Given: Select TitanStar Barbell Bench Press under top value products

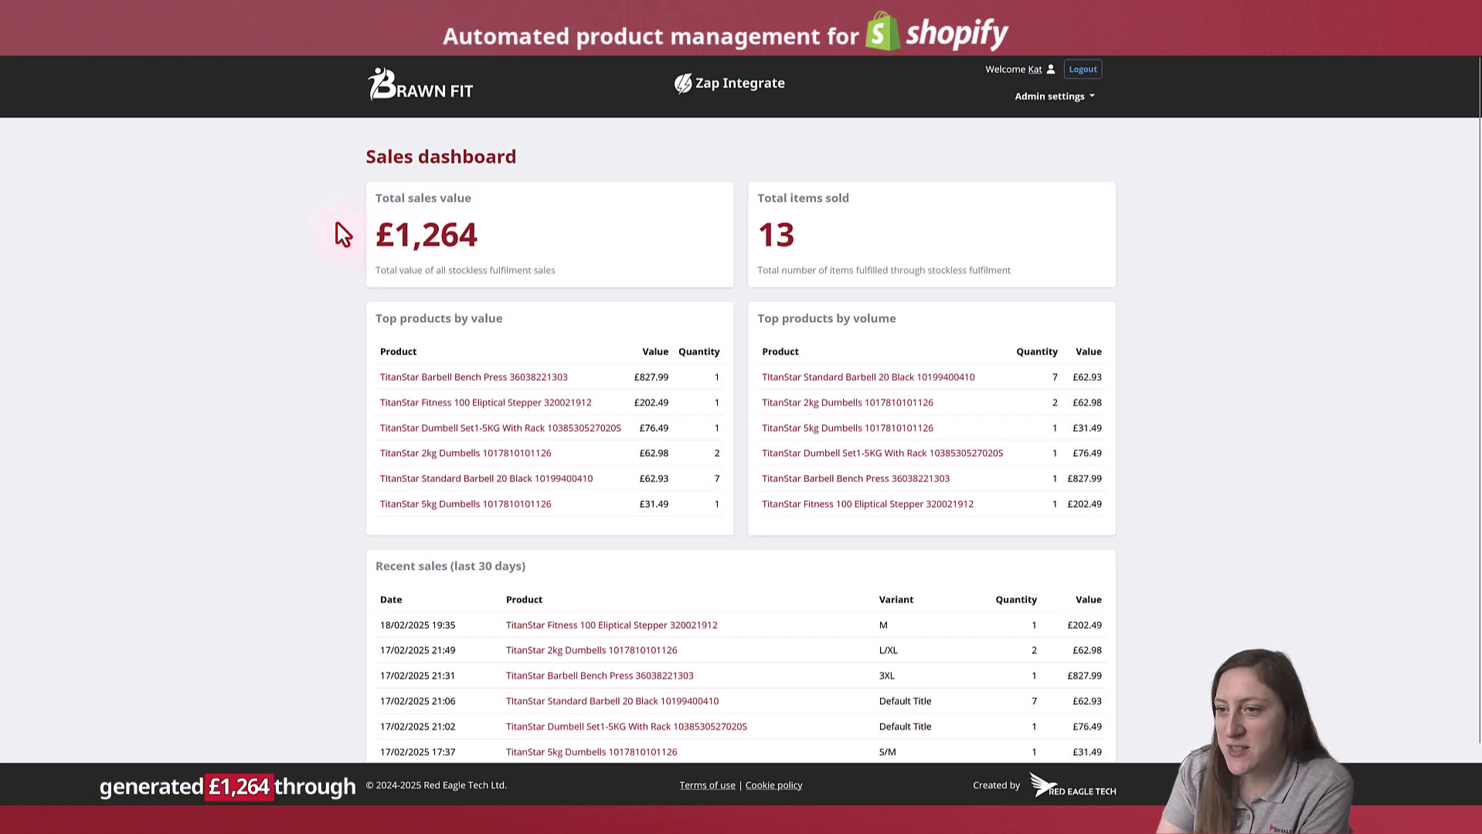Looking at the screenshot, I should [x=473, y=377].
